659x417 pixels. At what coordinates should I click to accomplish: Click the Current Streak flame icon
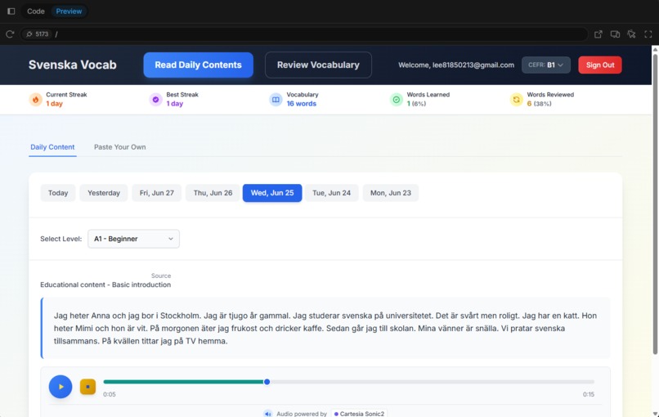click(36, 100)
